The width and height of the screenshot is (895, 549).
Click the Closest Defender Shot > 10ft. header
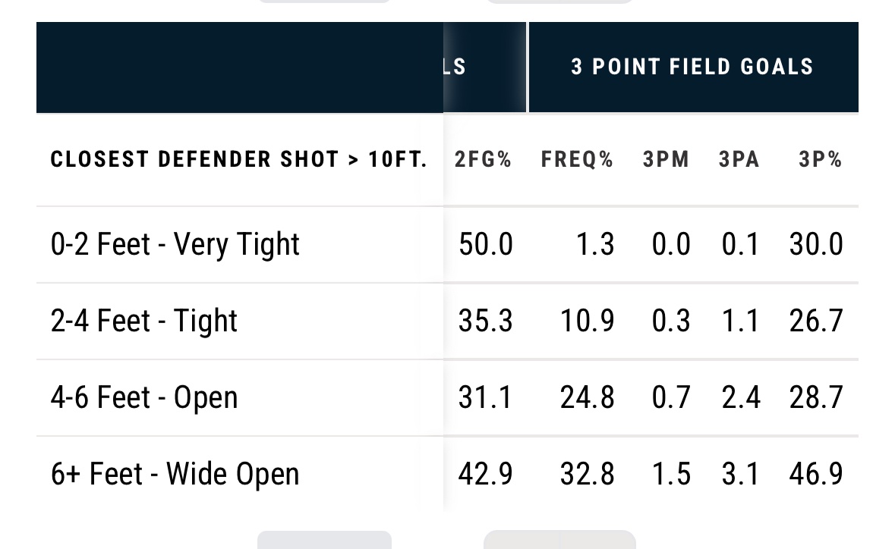pyautogui.click(x=239, y=160)
